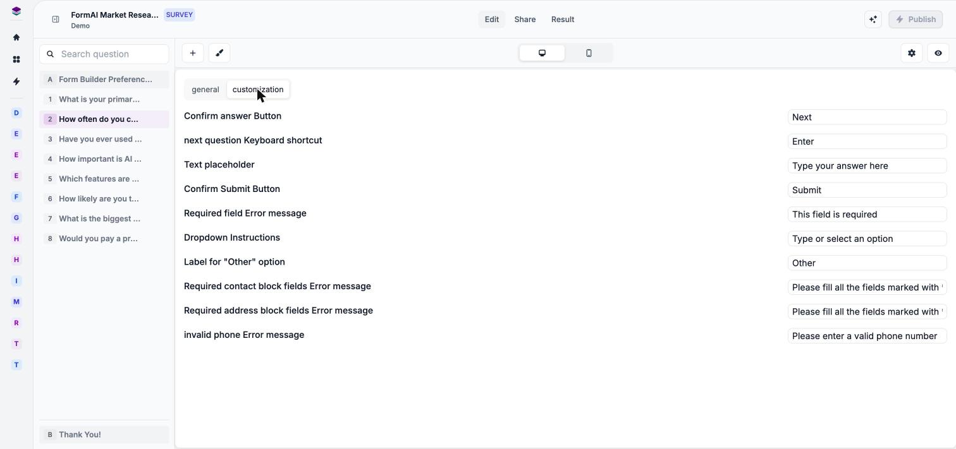Select question 3 Have you ever used
The height and width of the screenshot is (449, 956).
pyautogui.click(x=104, y=139)
